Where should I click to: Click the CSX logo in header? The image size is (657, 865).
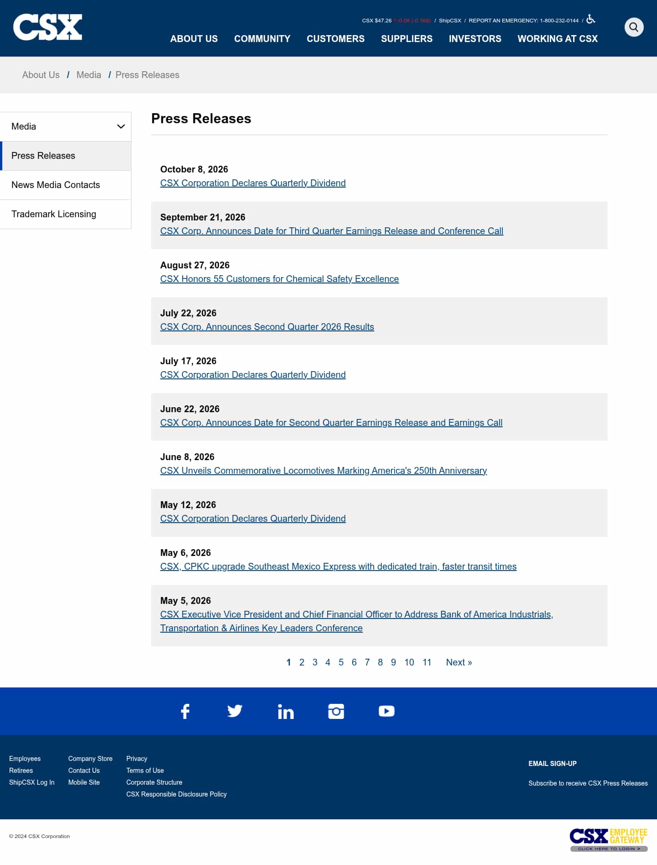point(47,27)
